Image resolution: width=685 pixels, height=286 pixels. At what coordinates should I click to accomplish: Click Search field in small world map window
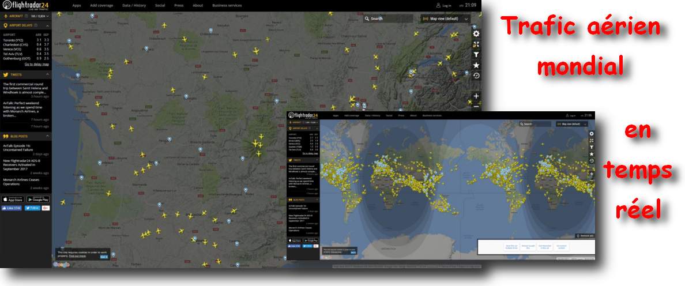coord(535,124)
